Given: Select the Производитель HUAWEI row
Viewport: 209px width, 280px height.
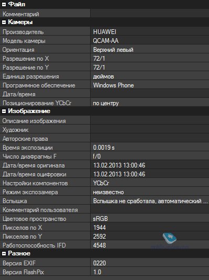Looking at the screenshot, I should [x=104, y=31].
